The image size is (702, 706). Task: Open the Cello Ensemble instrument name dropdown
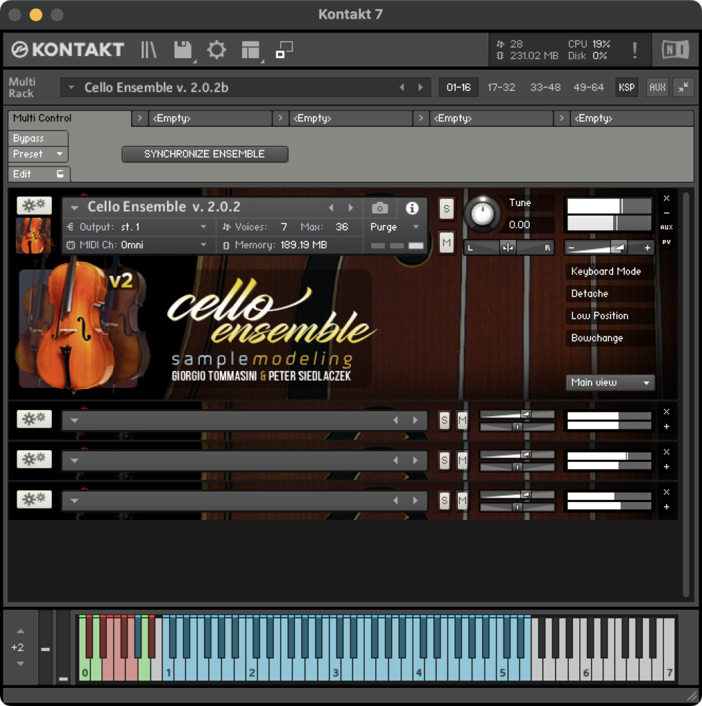[74, 208]
